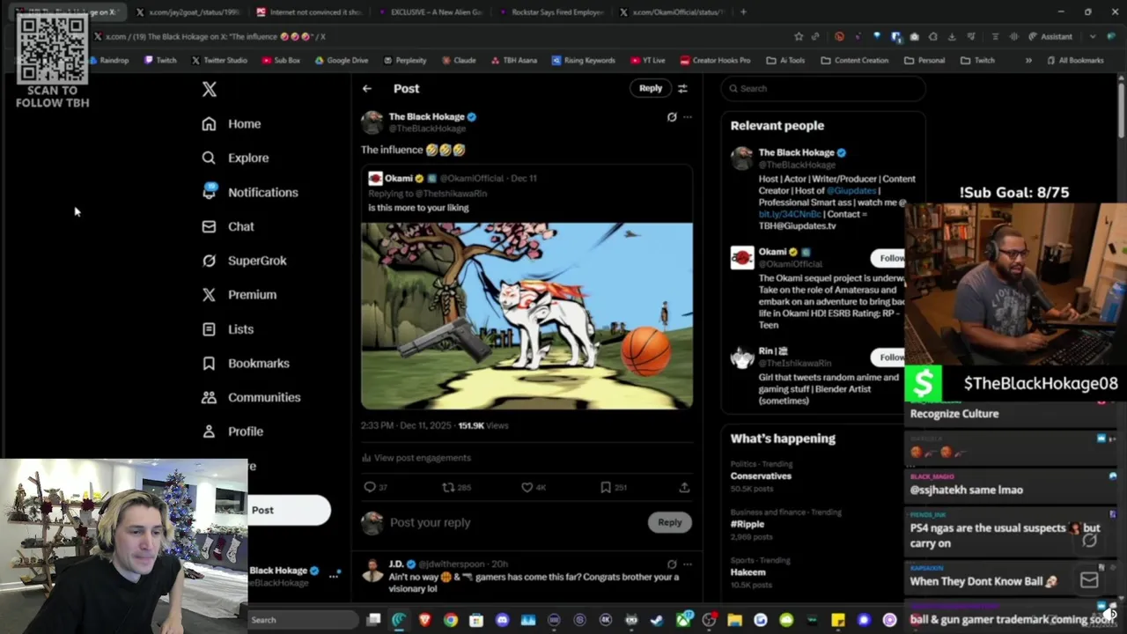Open the Ai Tools bookmarks folder
1127x634 pixels.
click(785, 61)
